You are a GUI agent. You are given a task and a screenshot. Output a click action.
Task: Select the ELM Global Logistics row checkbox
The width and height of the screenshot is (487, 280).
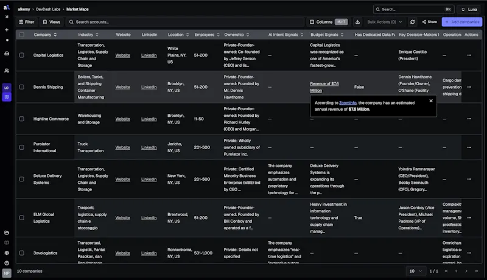coord(22,218)
